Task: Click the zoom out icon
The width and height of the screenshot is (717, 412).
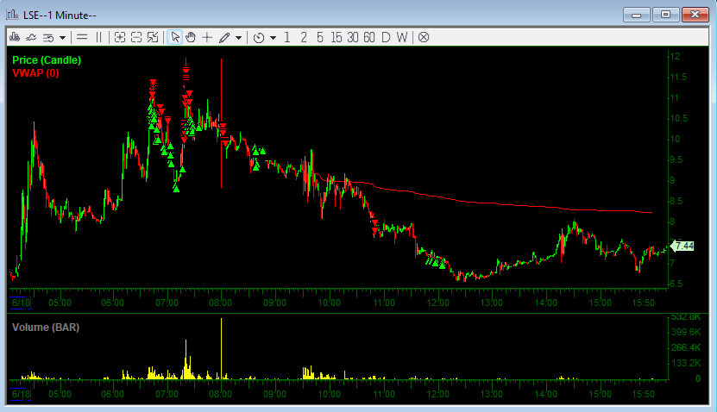Action: (136, 37)
